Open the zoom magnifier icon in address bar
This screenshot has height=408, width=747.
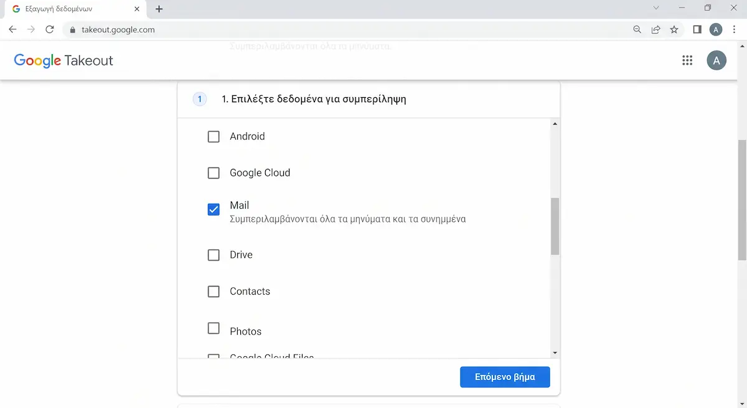[637, 29]
